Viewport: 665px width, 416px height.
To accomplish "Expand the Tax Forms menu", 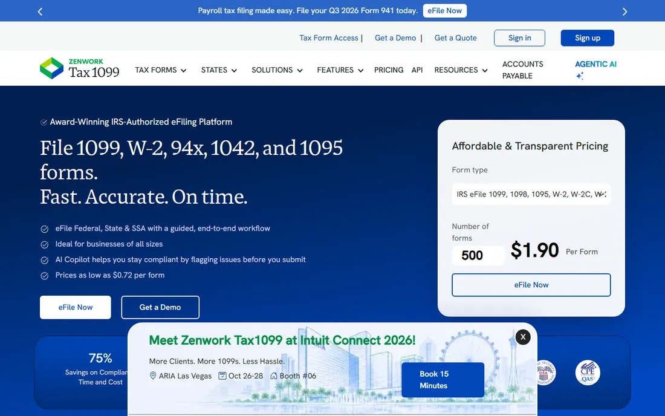I will coord(161,70).
